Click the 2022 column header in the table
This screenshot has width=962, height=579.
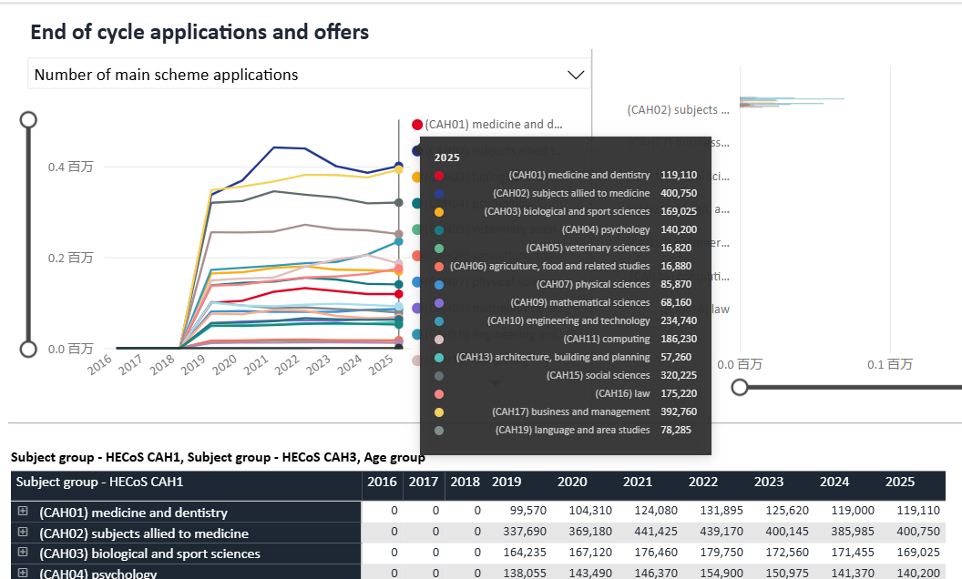pos(703,482)
